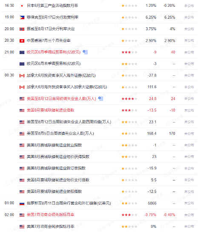Viewport: 198px width, 232px height.
Task: Click previous value 24.8 in jobless claims row
Action: 152,98
